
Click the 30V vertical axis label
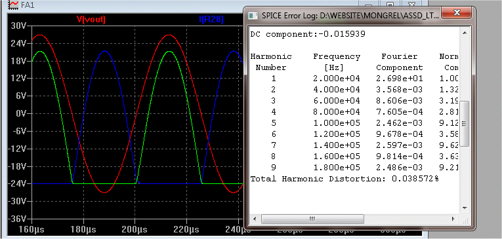[x=18, y=26]
